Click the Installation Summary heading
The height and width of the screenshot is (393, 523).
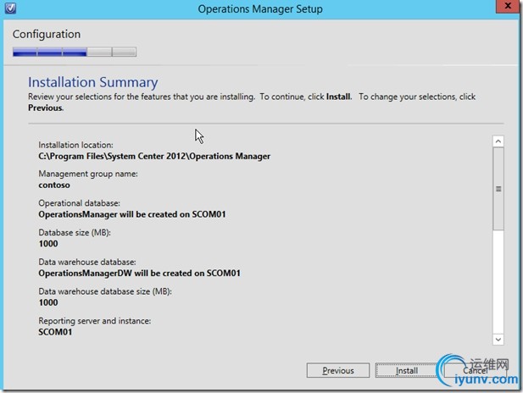[x=92, y=82]
